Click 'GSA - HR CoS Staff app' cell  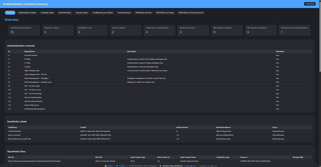(x=33, y=94)
